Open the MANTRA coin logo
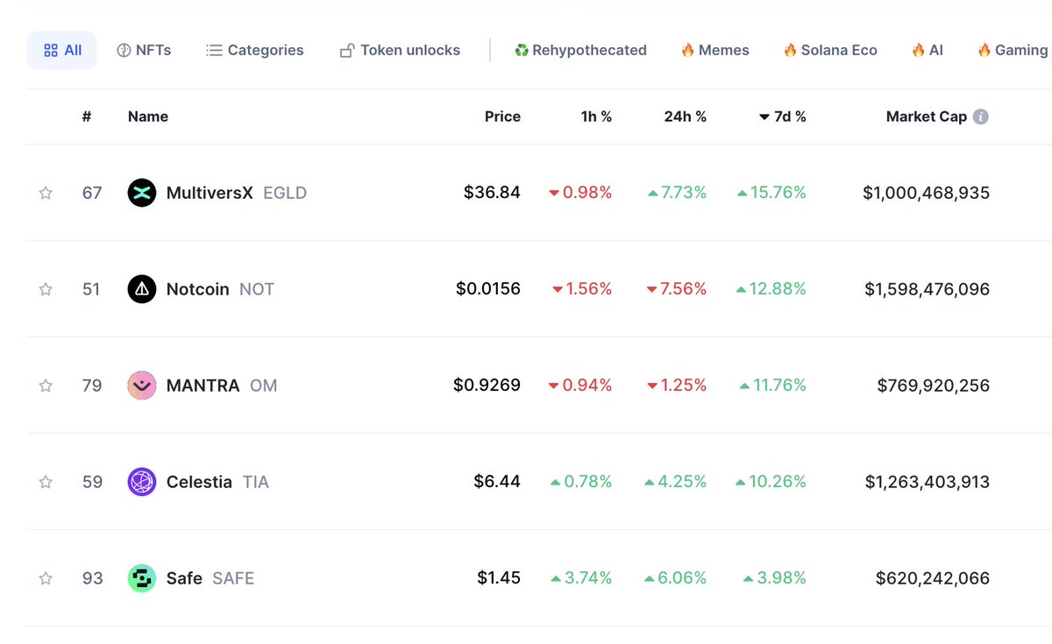 point(142,386)
